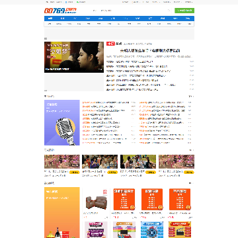Click the magnifier search icon
The width and height of the screenshot is (238, 238).
169,11
